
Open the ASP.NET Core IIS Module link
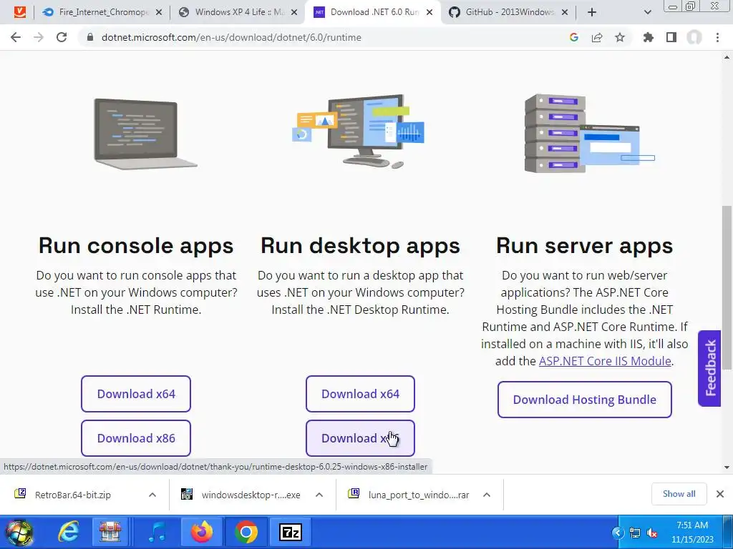coord(605,361)
